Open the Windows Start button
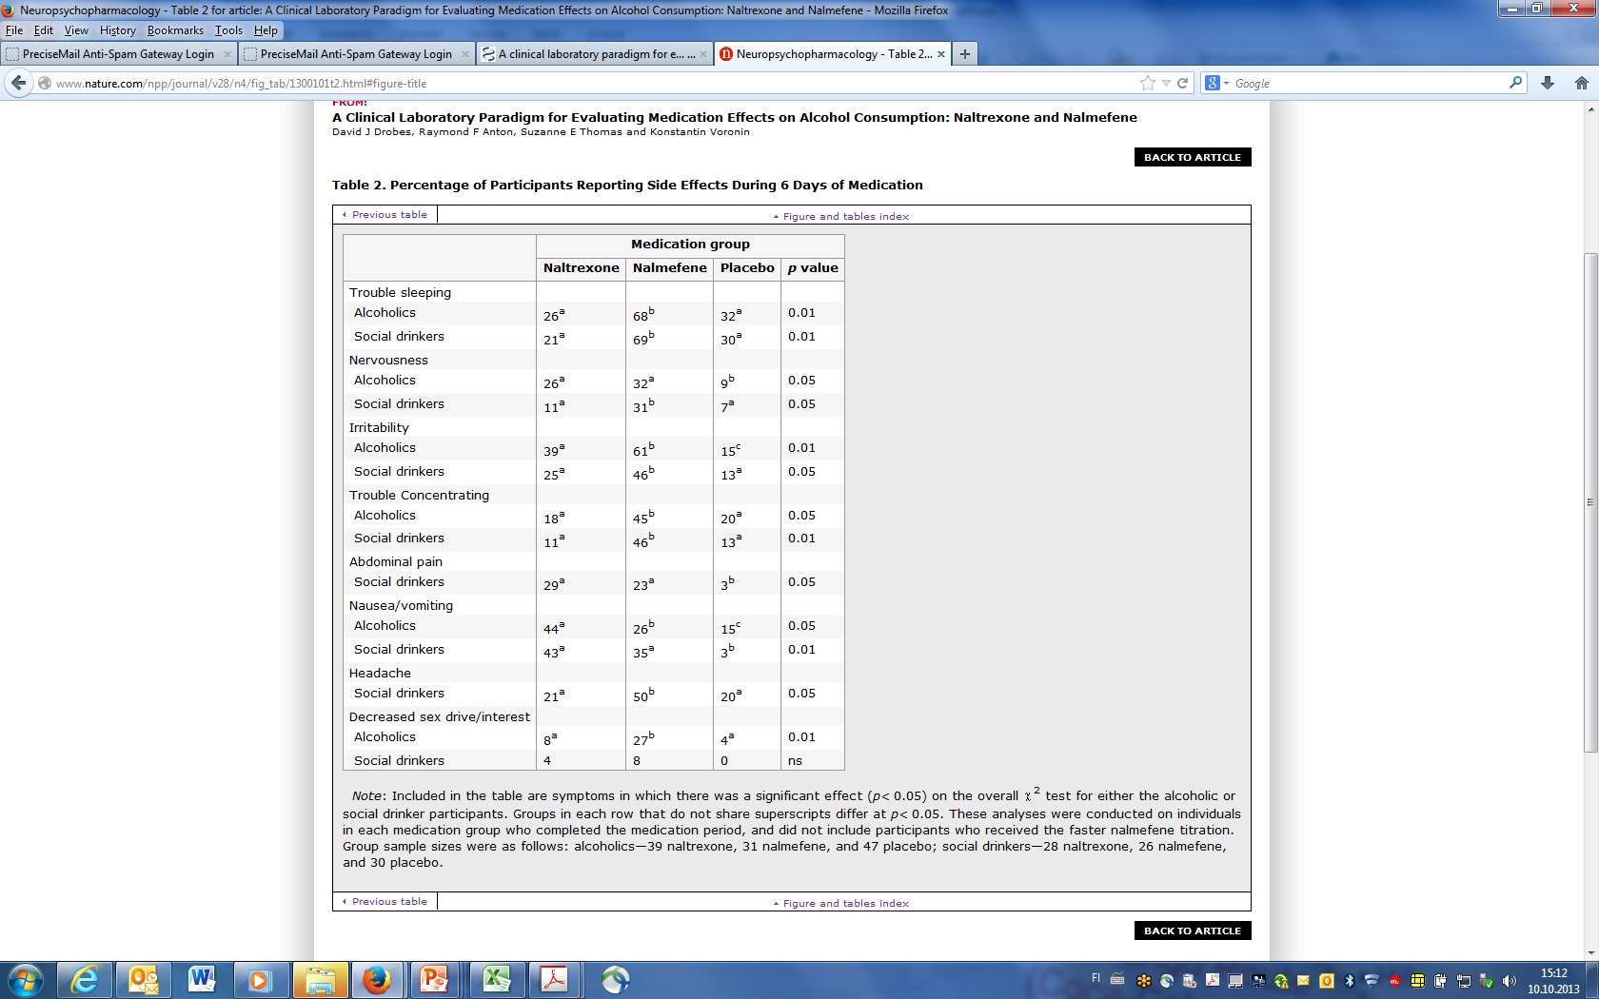The height and width of the screenshot is (999, 1599). pyautogui.click(x=25, y=980)
